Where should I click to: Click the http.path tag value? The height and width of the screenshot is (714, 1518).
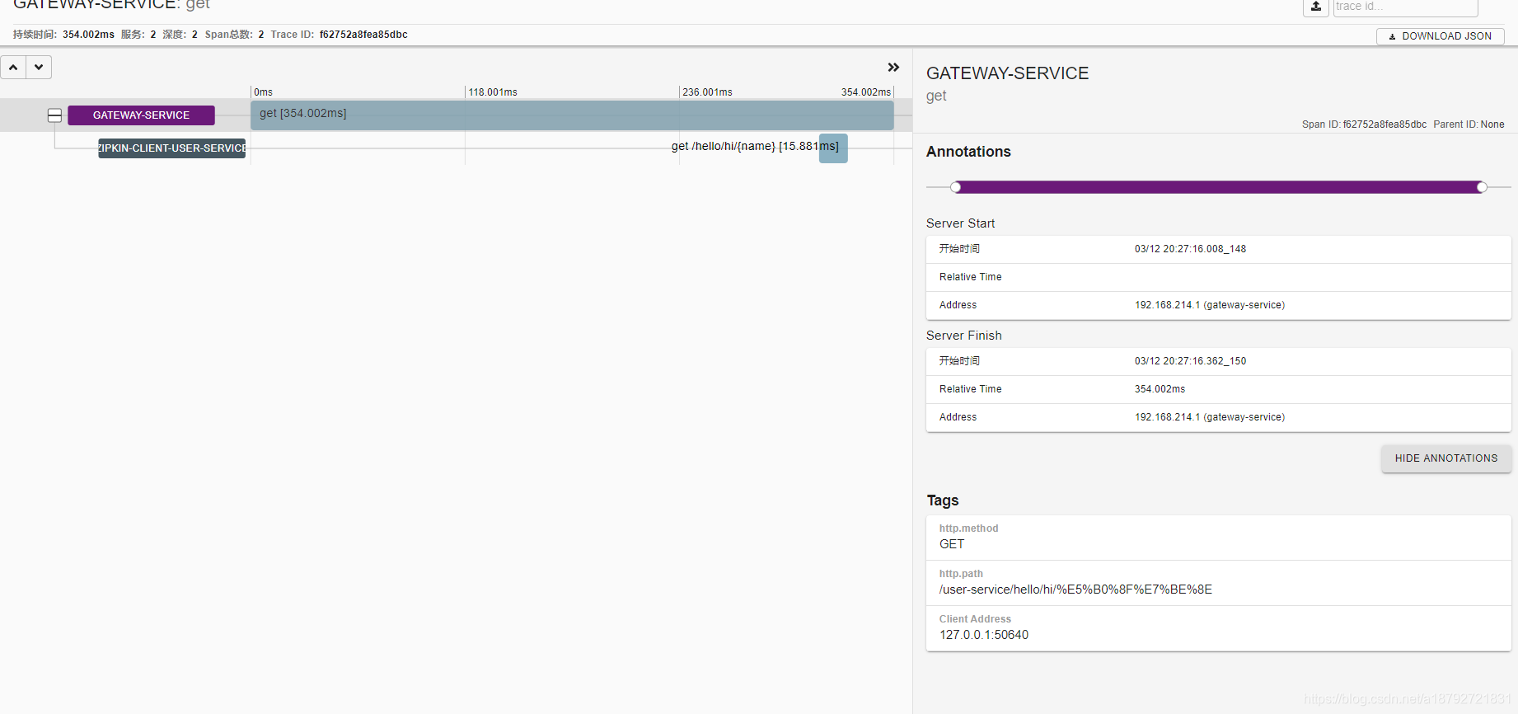tap(1075, 590)
